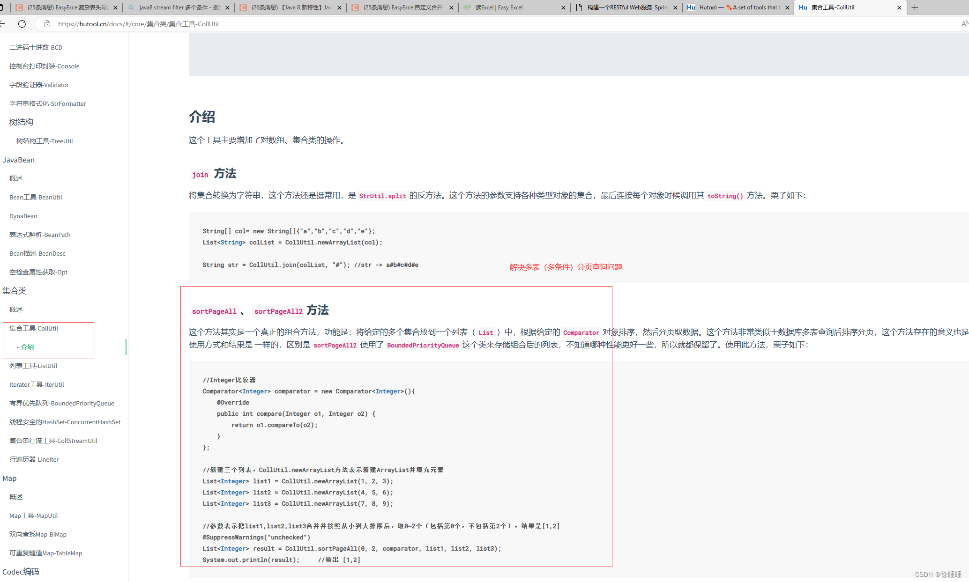Open 空检查属性获取-Opt sidebar link

(38, 272)
